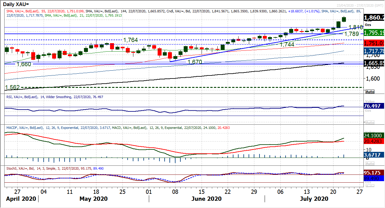Click the Stochastic value tag 95.175
The width and height of the screenshot is (385, 208).
coord(374,173)
